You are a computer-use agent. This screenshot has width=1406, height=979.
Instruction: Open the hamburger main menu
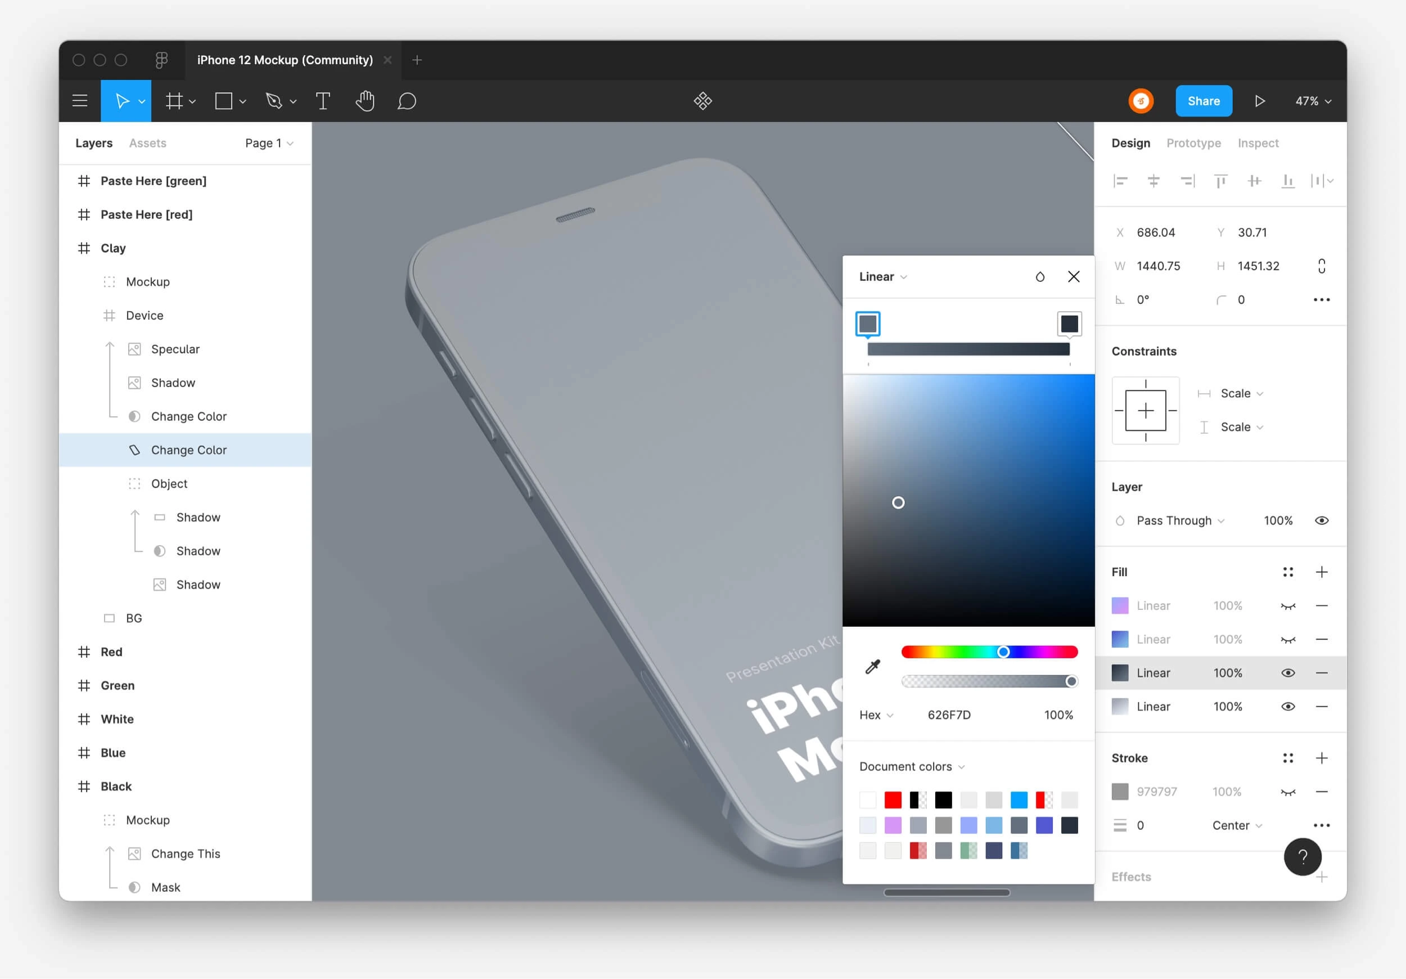[x=80, y=101]
